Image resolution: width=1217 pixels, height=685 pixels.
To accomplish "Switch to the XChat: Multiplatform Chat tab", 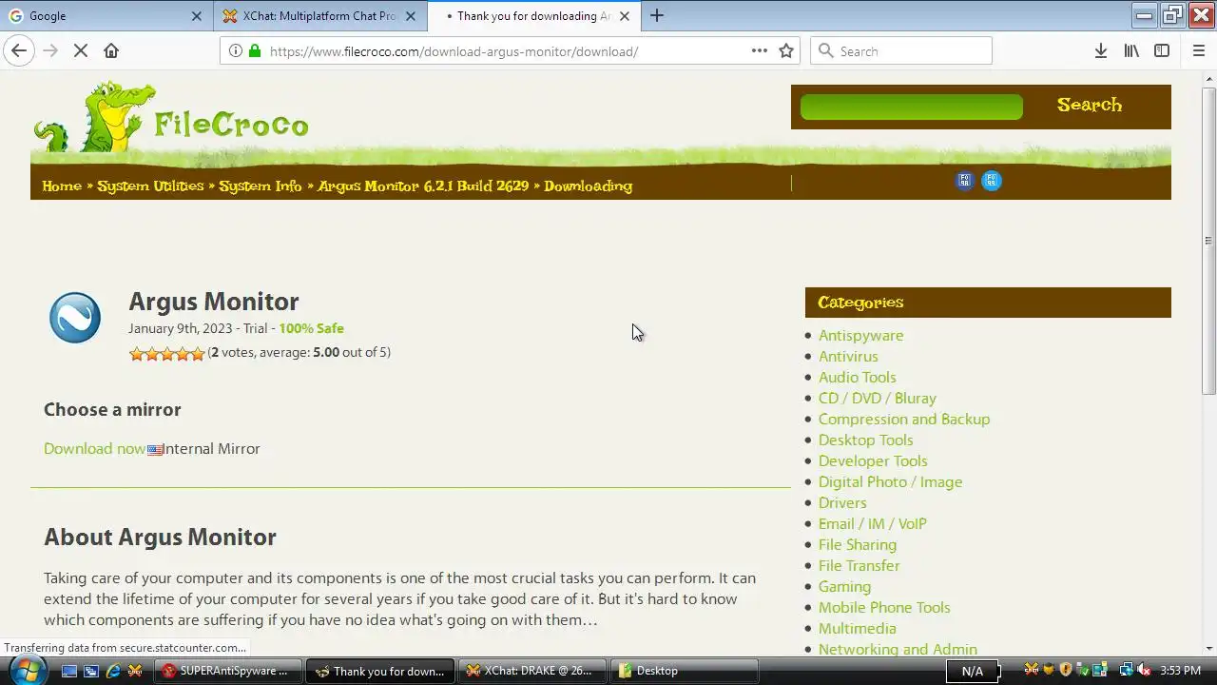I will pos(319,16).
